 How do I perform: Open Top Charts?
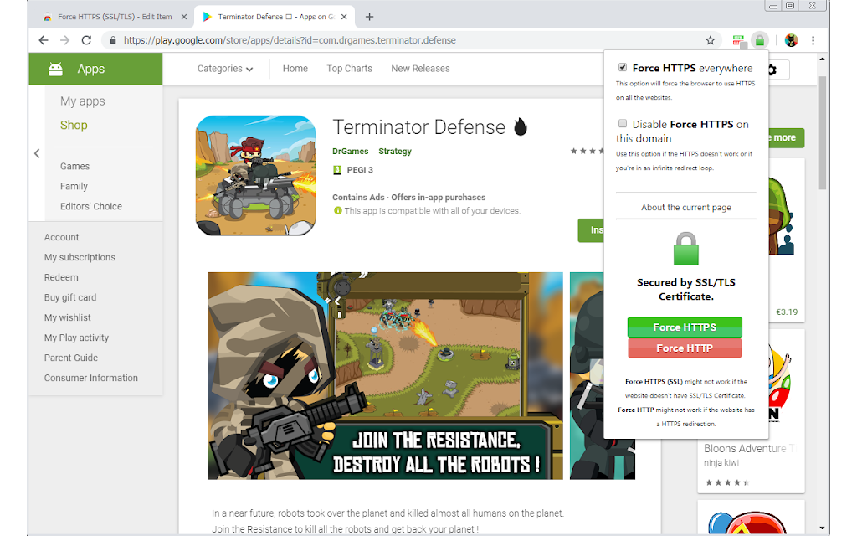coord(349,69)
